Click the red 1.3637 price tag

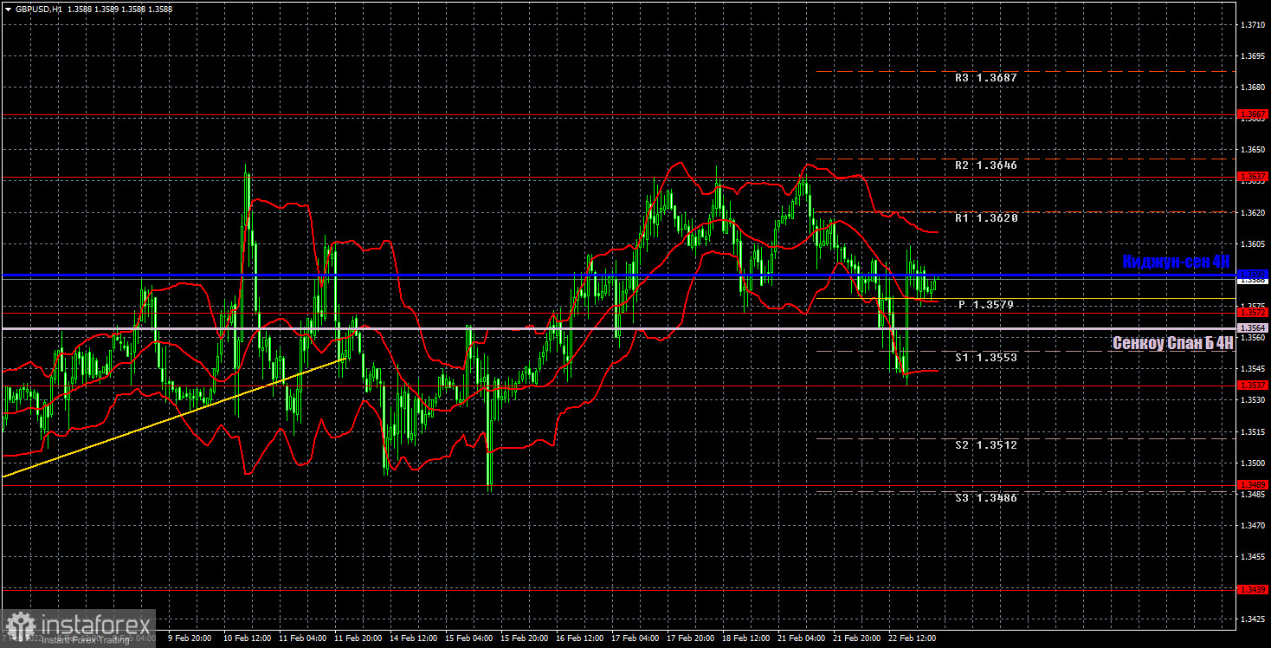tap(1254, 177)
